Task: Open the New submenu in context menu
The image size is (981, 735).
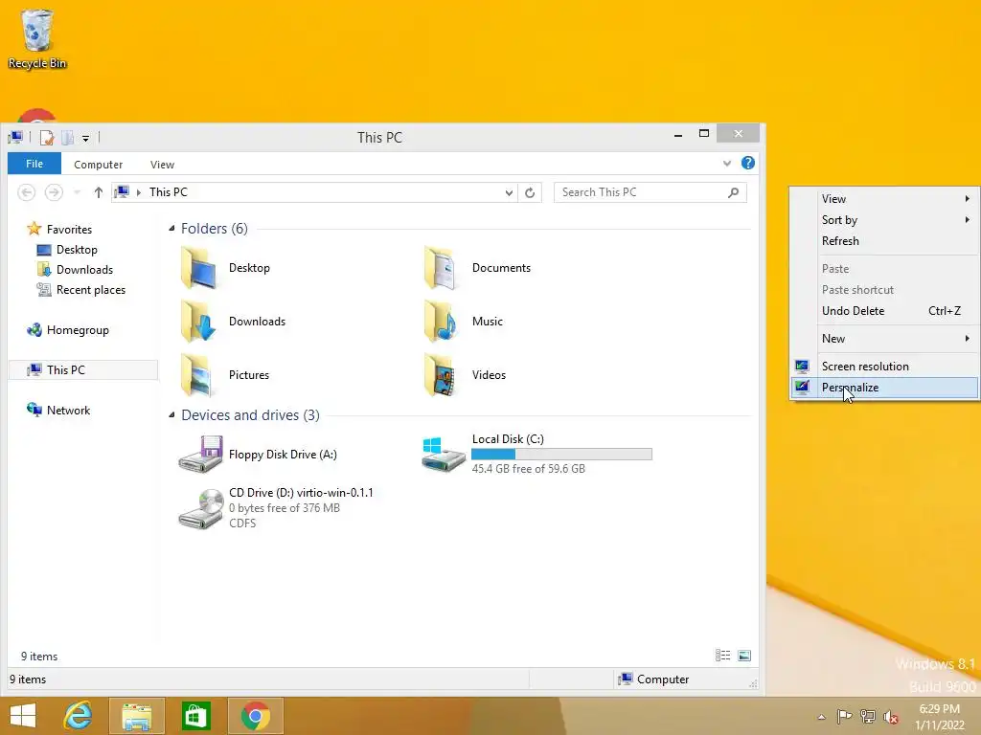Action: click(x=884, y=338)
